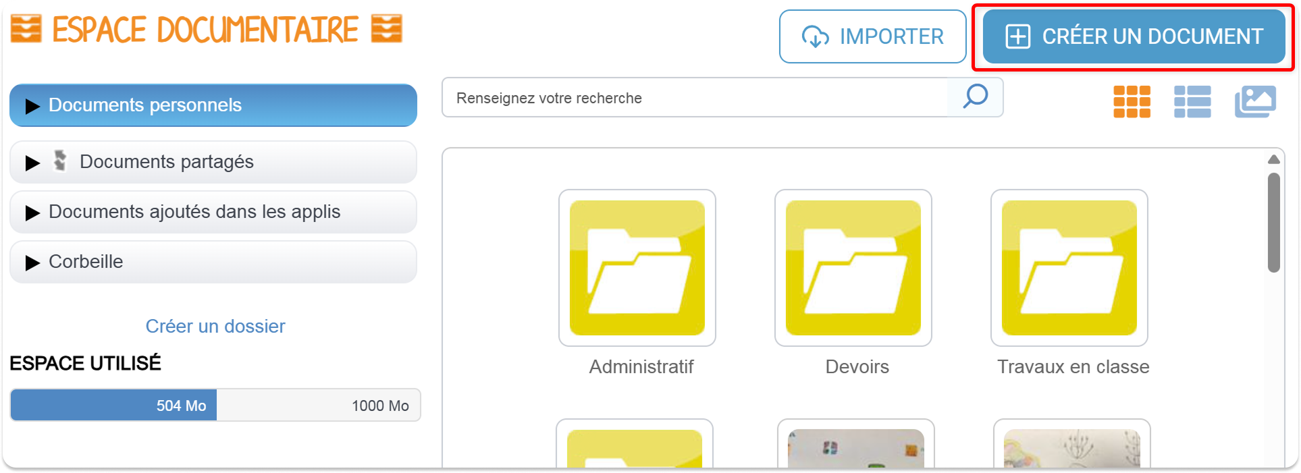This screenshot has height=473, width=1301.
Task: Click the plus icon in Créer un document
Action: 1018,36
